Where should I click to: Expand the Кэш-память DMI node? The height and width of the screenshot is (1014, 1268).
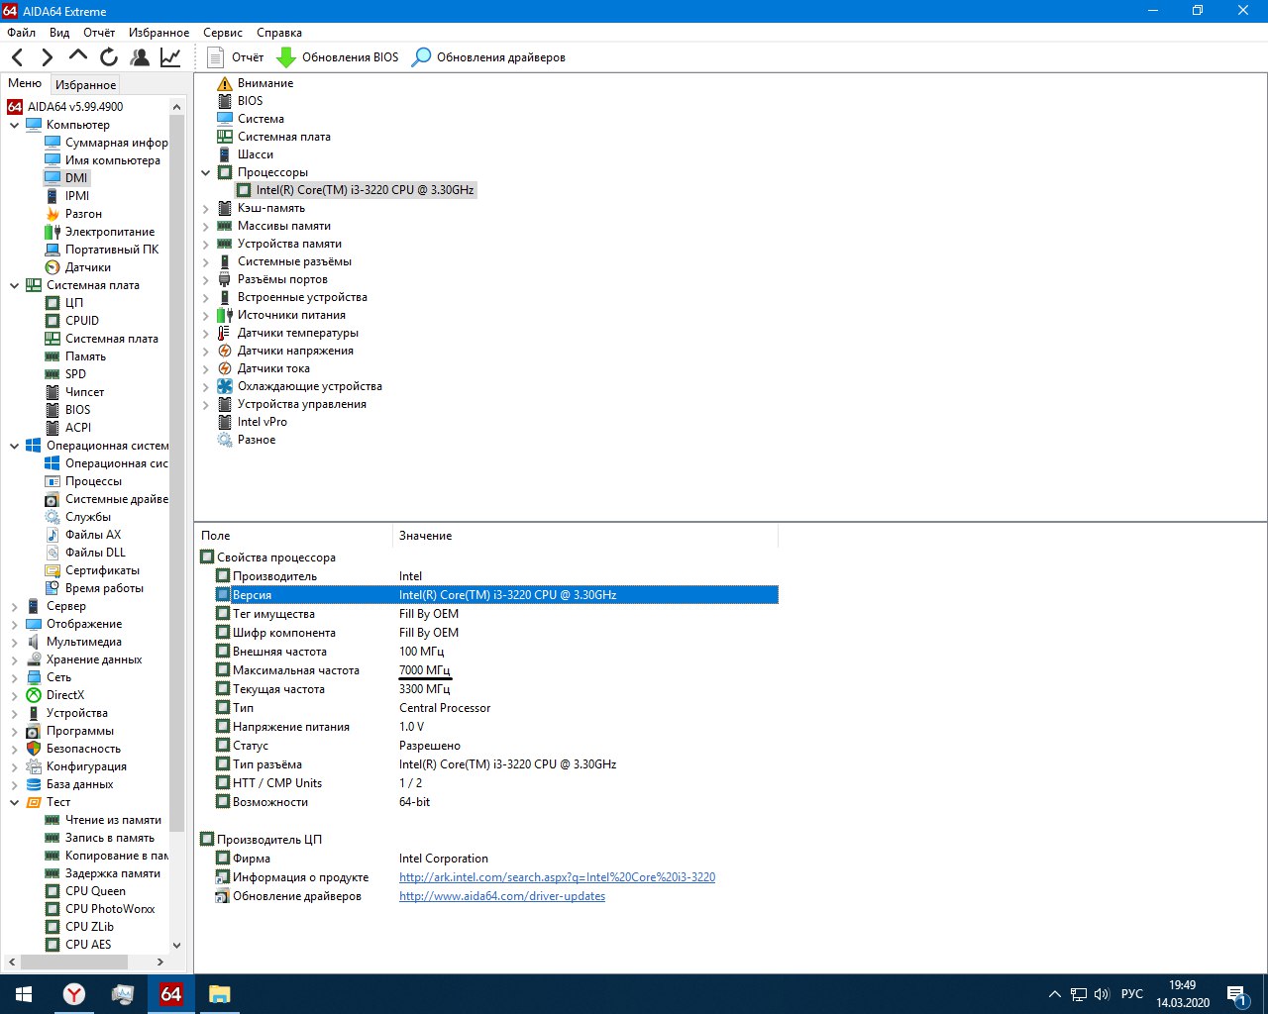coord(206,208)
